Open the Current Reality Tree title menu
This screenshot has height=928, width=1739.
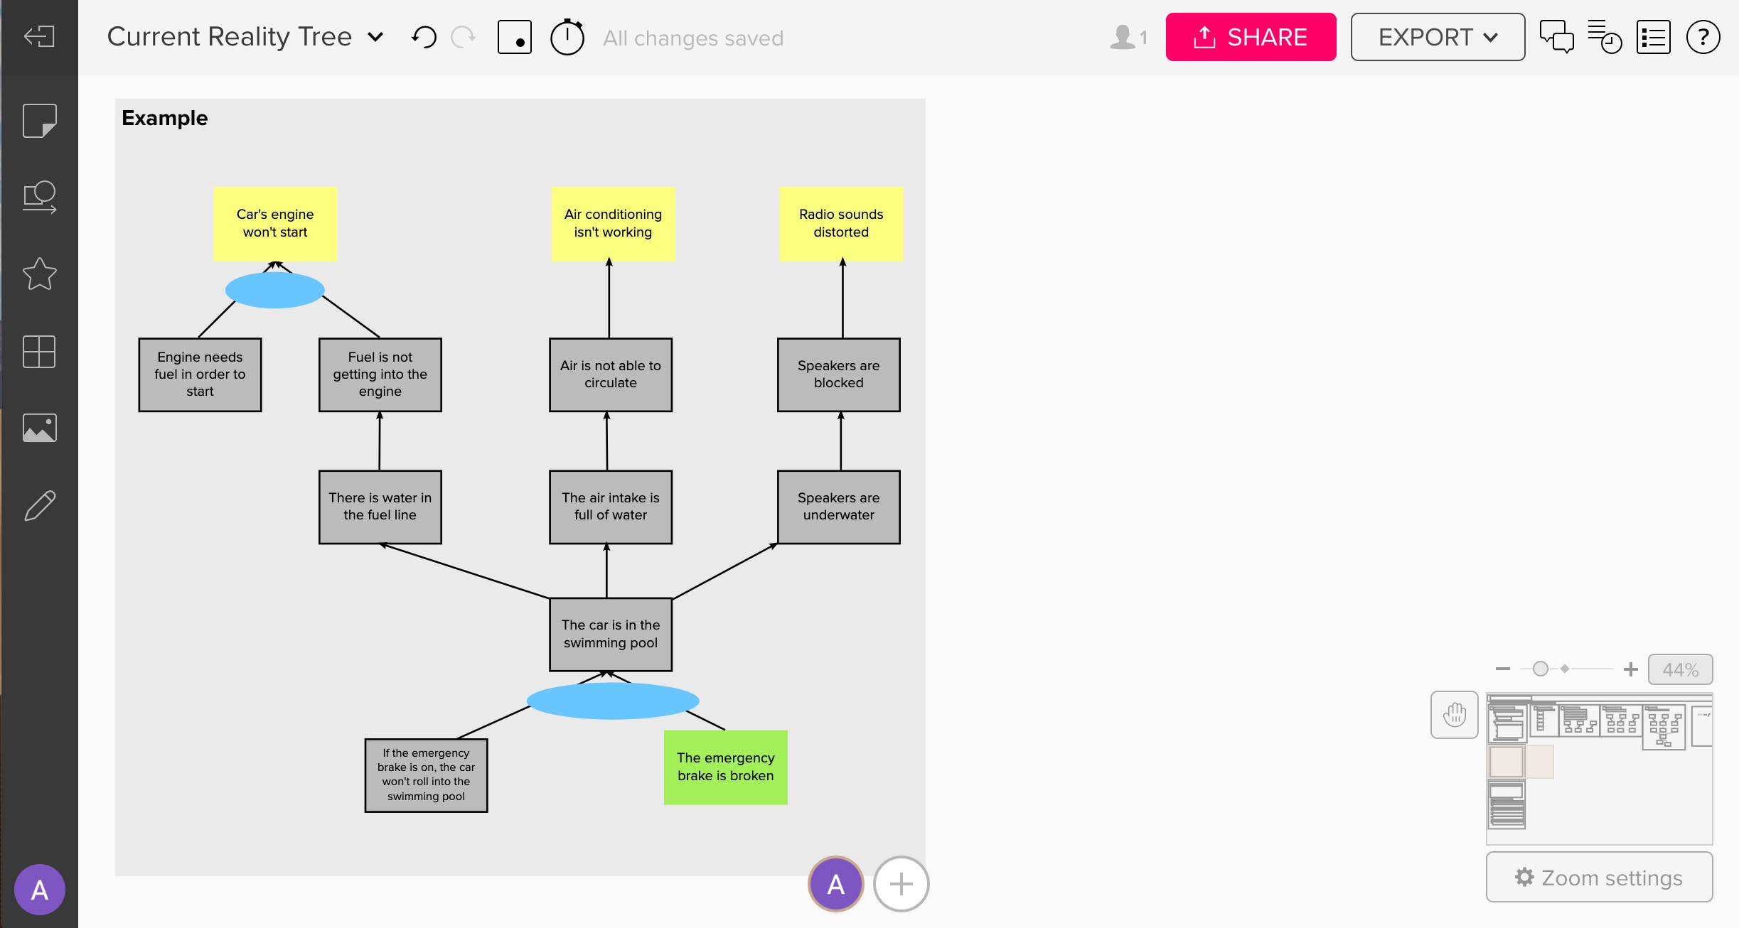pyautogui.click(x=375, y=37)
